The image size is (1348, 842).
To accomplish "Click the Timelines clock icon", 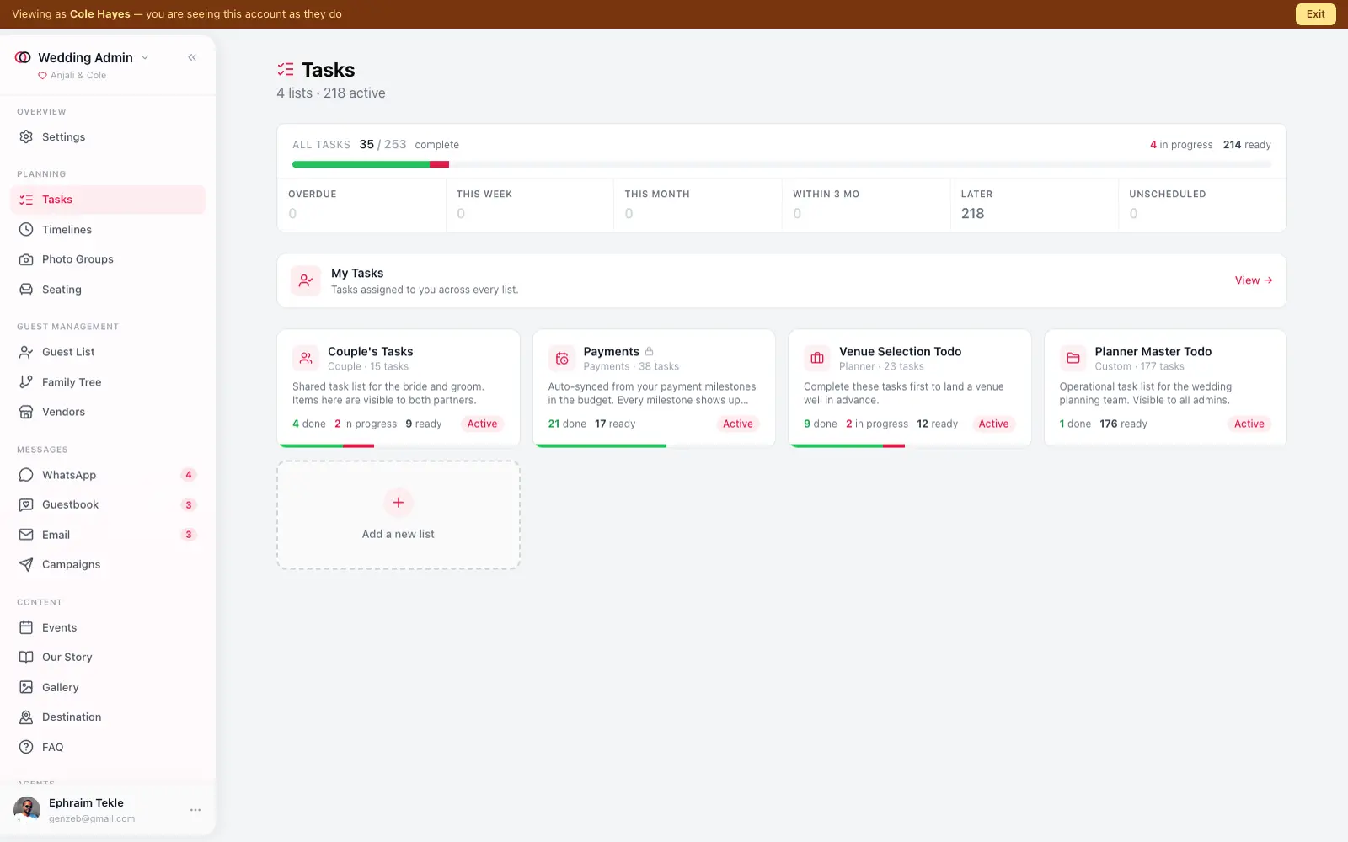I will (26, 229).
